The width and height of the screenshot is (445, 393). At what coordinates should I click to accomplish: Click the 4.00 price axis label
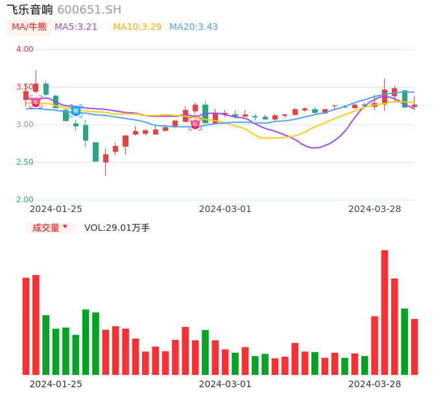[x=25, y=49]
